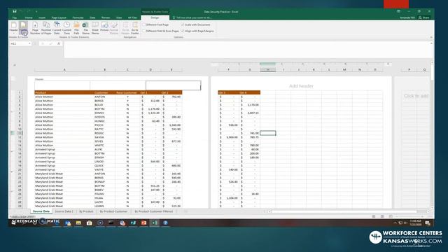This screenshot has height=252, width=448.
Task: Insert Picture into header
Action: coord(104,27)
